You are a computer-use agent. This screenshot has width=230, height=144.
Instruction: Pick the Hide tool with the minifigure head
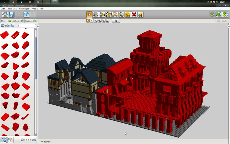pyautogui.click(x=128, y=14)
